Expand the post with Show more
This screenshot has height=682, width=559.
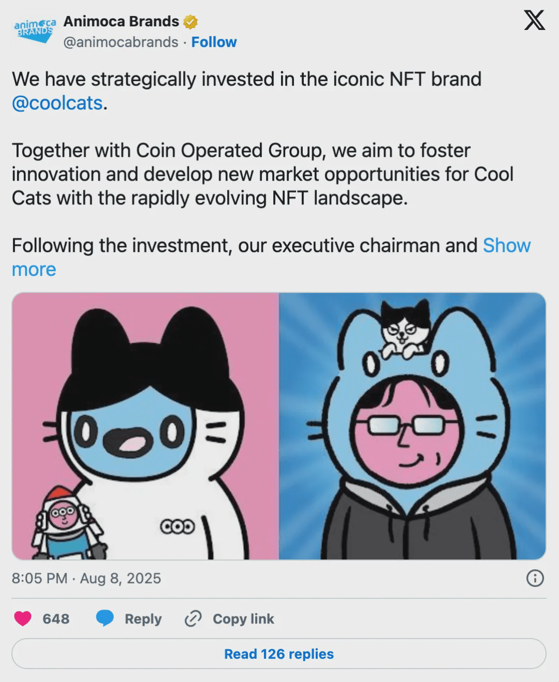point(506,245)
